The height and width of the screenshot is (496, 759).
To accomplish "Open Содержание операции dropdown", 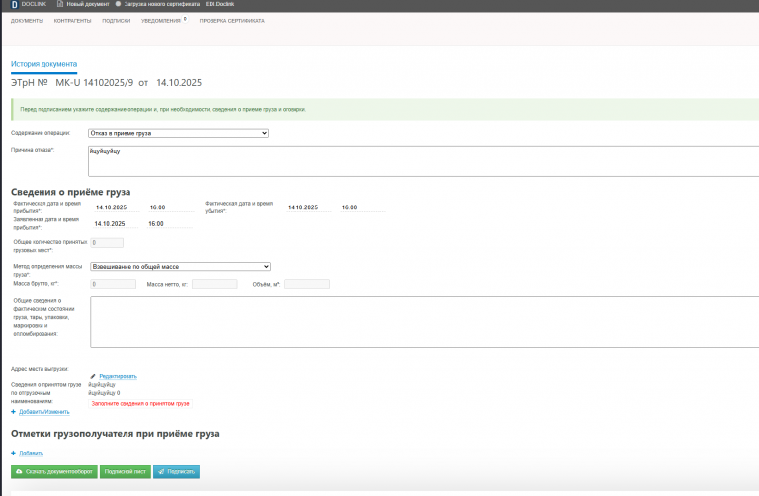I will click(178, 133).
